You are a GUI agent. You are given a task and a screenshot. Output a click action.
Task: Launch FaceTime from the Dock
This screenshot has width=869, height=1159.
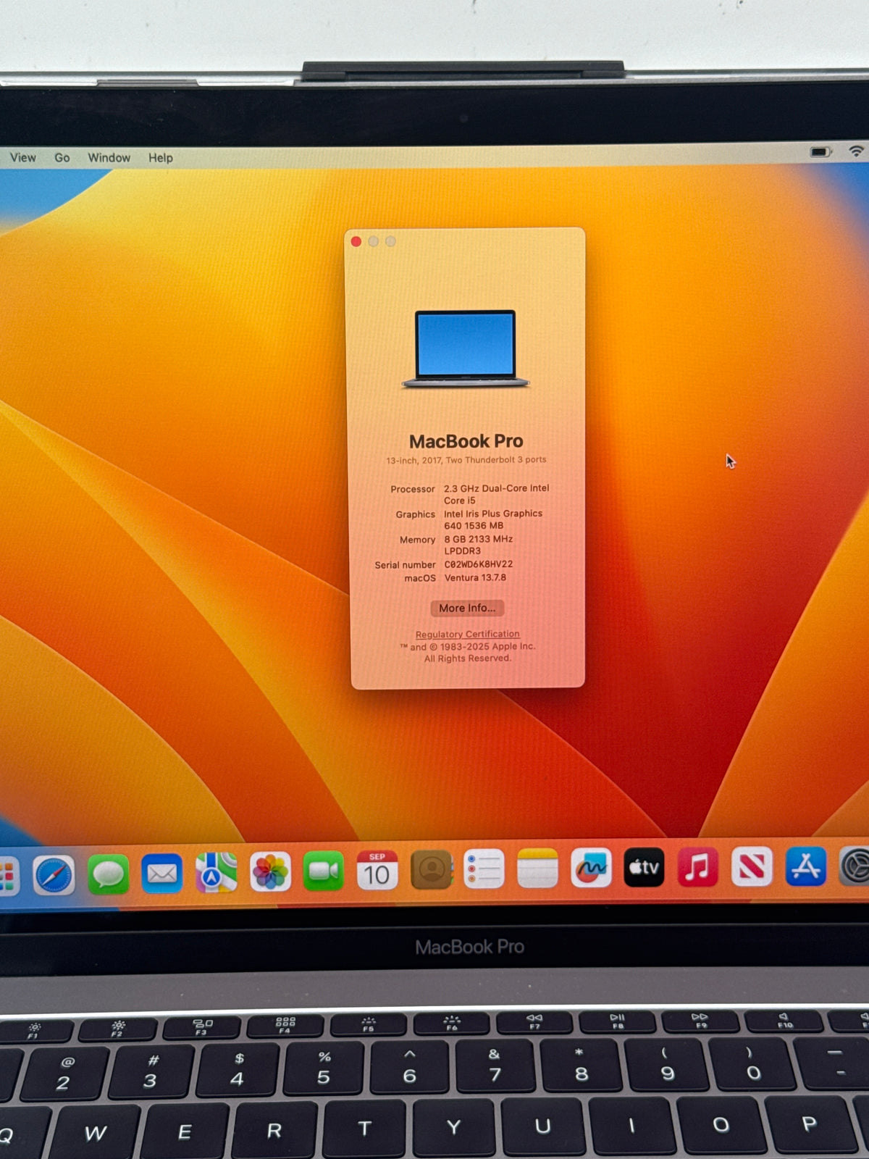coord(323,871)
